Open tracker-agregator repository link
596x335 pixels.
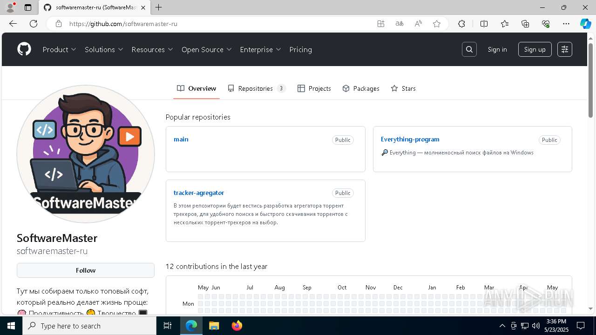point(199,193)
